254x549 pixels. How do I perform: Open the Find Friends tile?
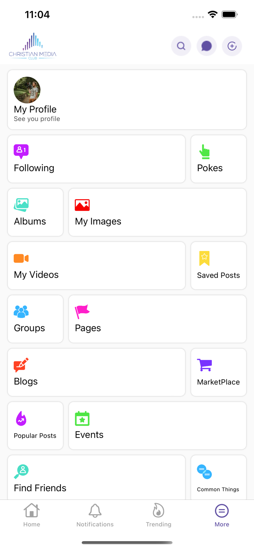(x=96, y=478)
